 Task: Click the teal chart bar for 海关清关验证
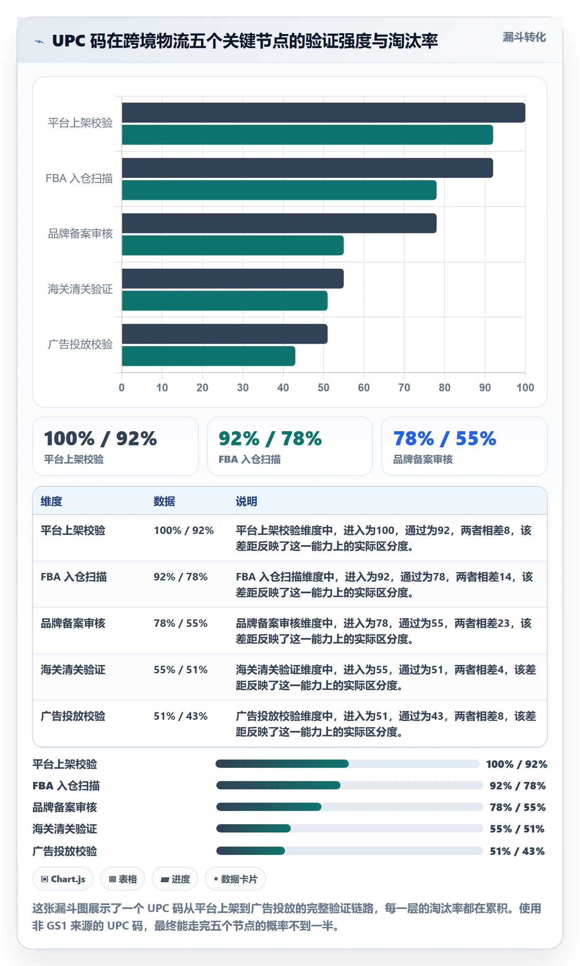point(225,301)
